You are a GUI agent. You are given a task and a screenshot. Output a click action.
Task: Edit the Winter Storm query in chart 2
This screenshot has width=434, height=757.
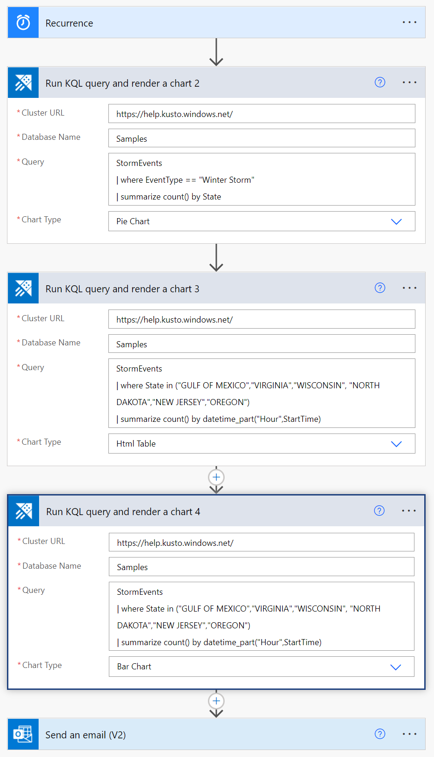(262, 179)
